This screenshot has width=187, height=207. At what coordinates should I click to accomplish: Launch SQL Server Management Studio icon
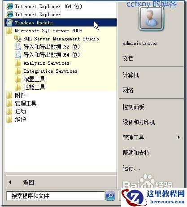point(18,39)
